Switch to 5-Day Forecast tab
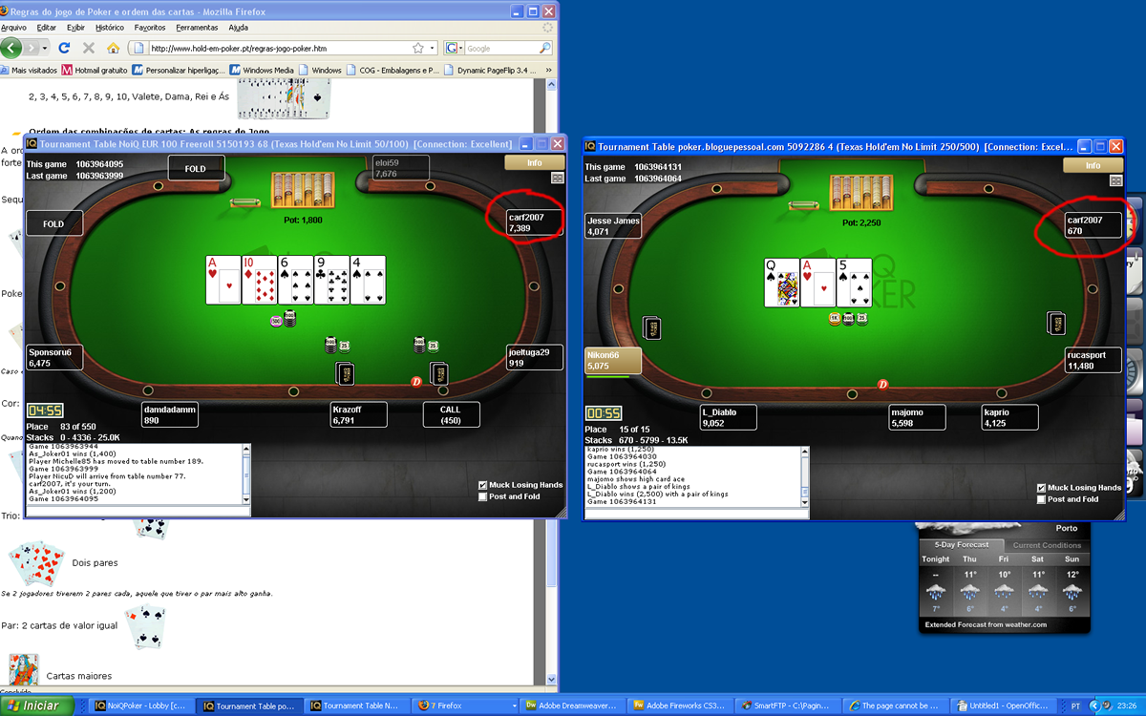1146x716 pixels. pyautogui.click(x=961, y=545)
